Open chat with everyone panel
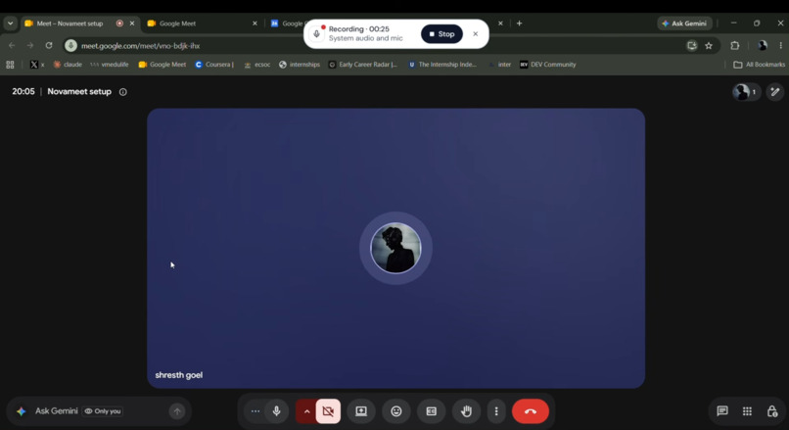This screenshot has height=430, width=789. coord(722,411)
